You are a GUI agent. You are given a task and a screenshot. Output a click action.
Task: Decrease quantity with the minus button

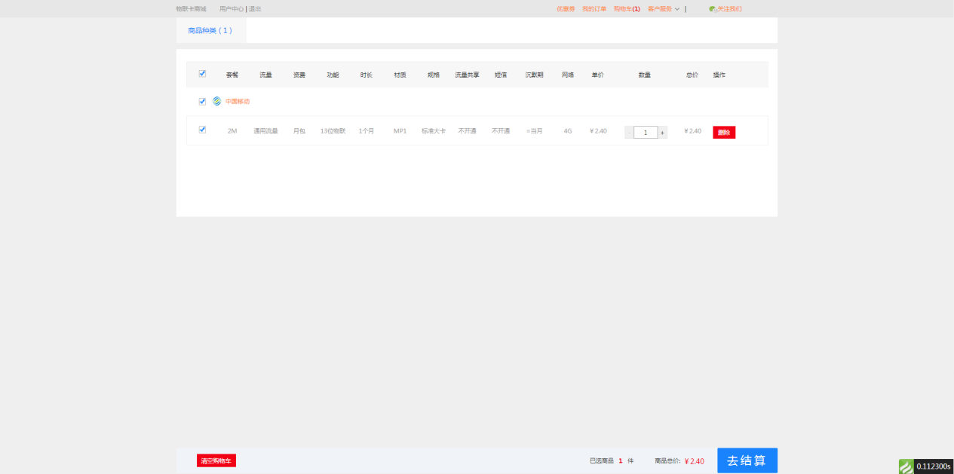tap(629, 133)
